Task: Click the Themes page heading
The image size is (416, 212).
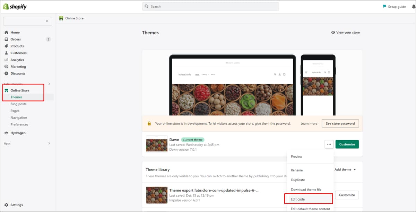Action: 150,33
